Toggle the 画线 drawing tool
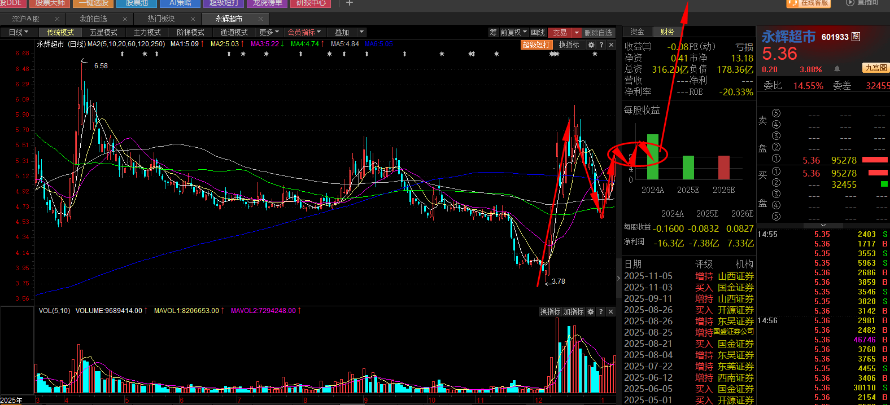Screen dimensions: 890x405 coord(538,32)
